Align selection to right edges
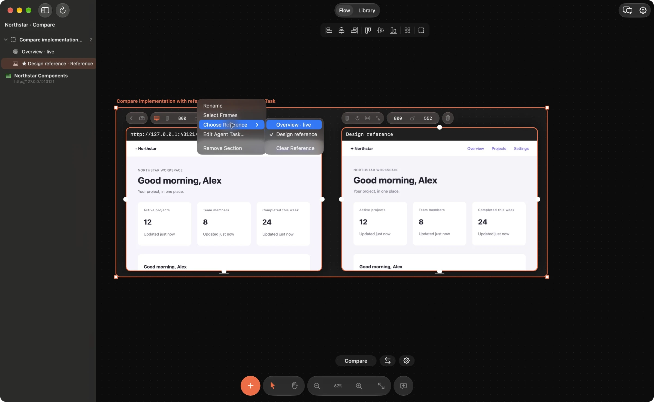The image size is (654, 402). coord(354,30)
